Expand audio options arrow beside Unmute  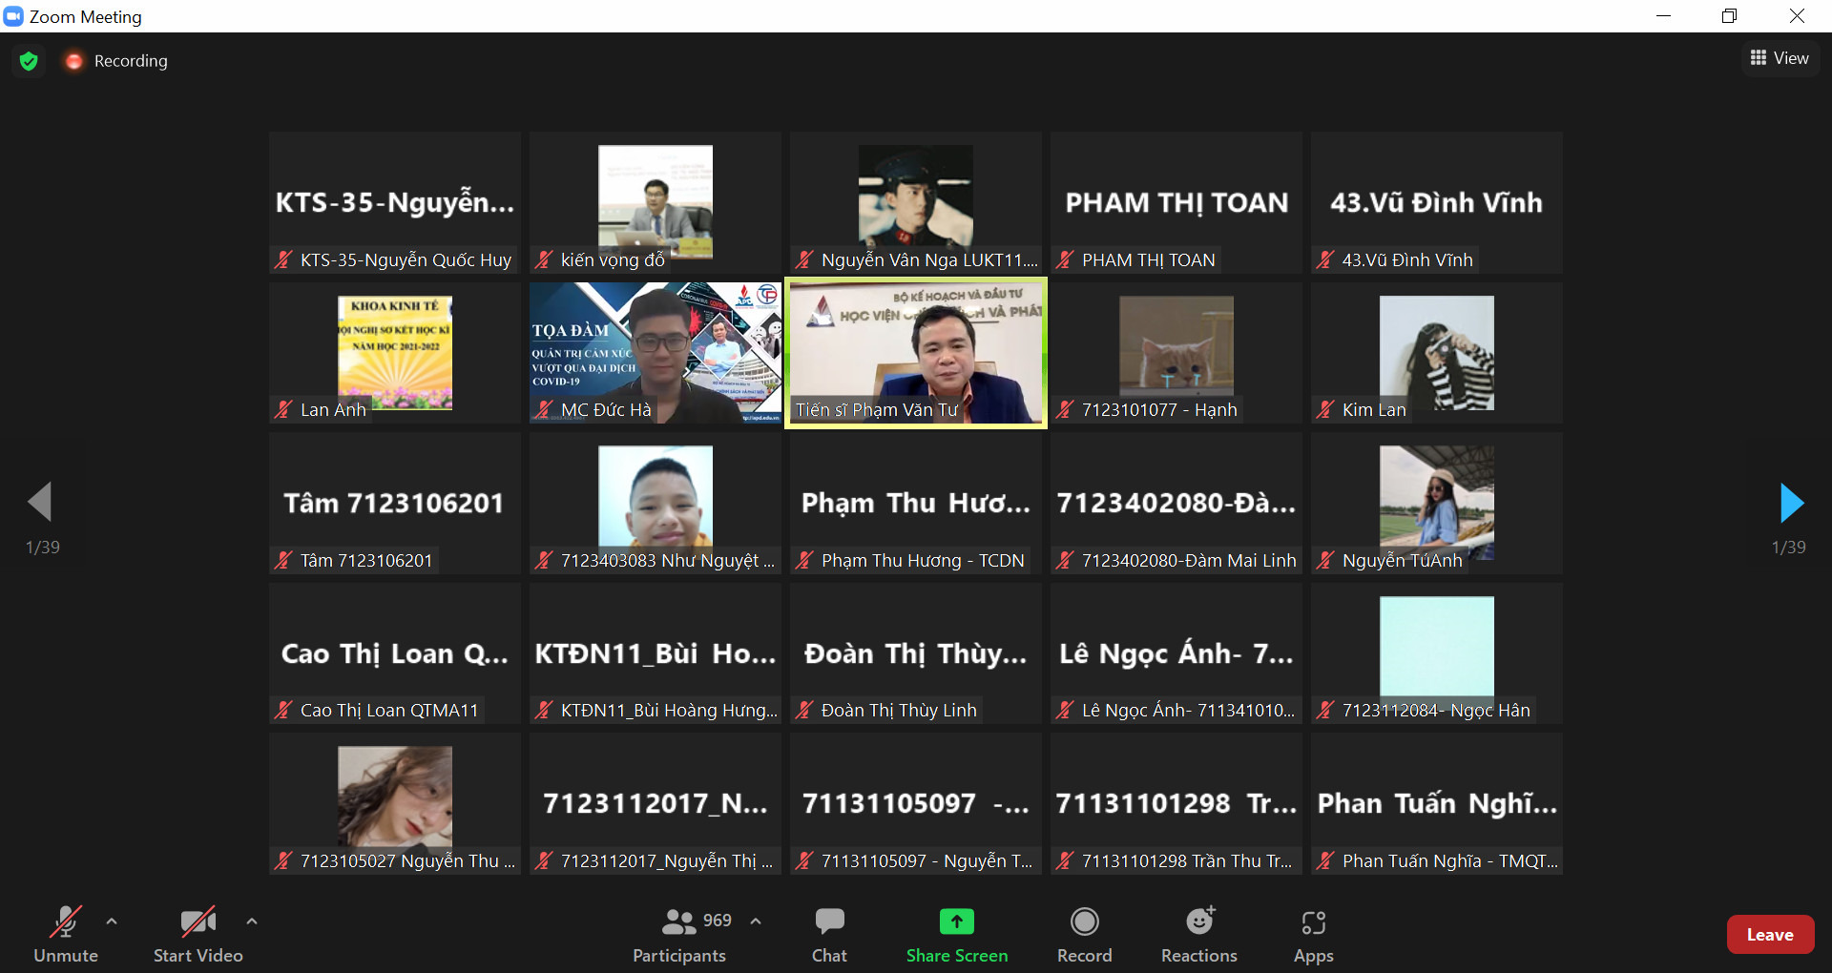click(112, 921)
